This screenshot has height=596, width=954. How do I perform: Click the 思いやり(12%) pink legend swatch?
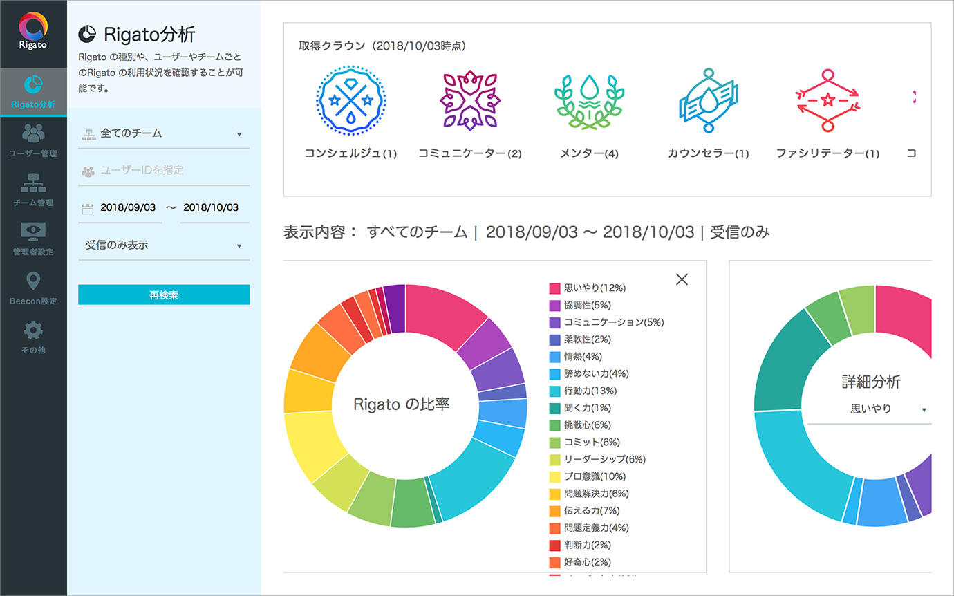tap(554, 288)
